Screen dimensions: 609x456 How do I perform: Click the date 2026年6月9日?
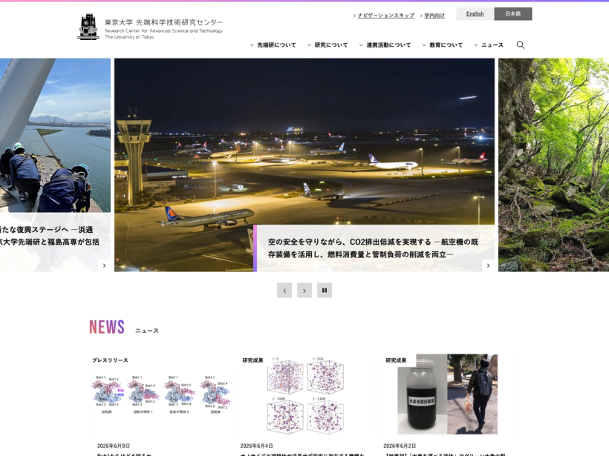pyautogui.click(x=114, y=446)
